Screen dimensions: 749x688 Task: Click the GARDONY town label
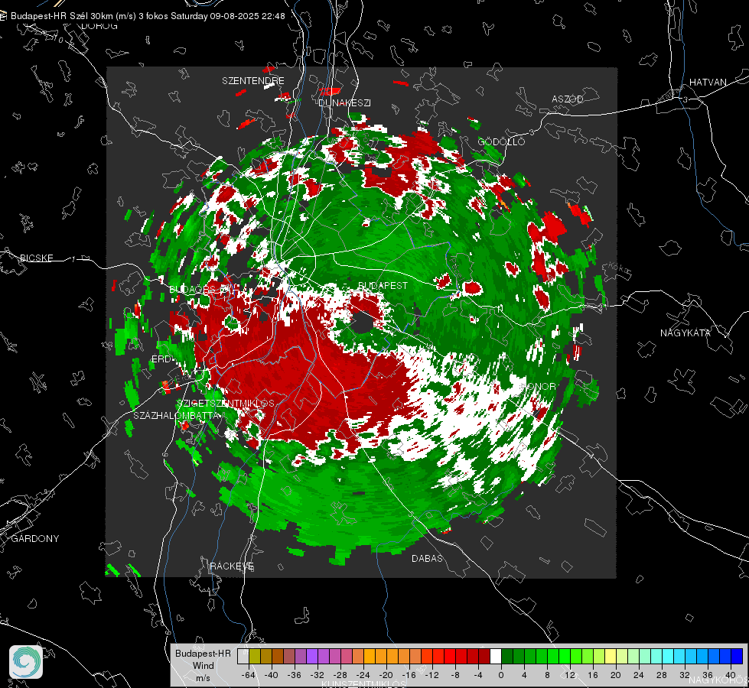[35, 539]
